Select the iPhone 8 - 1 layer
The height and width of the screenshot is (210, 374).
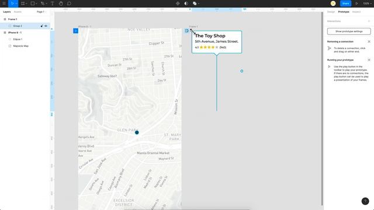pos(25,33)
